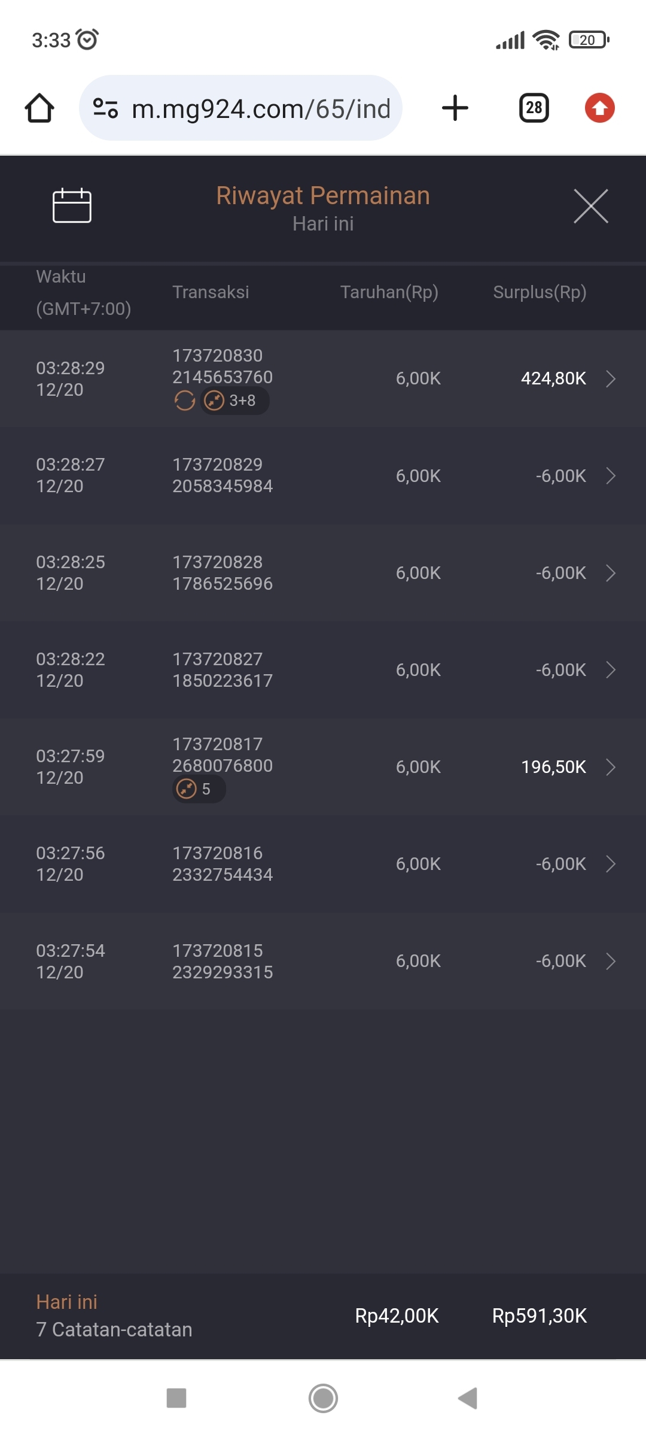Viewport: 646px width, 1437px height.
Task: Expand details for the 03:28:29 transaction
Action: click(x=610, y=378)
